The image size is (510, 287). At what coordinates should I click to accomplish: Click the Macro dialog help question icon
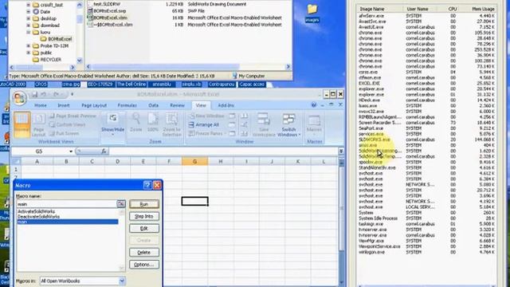[x=147, y=185]
